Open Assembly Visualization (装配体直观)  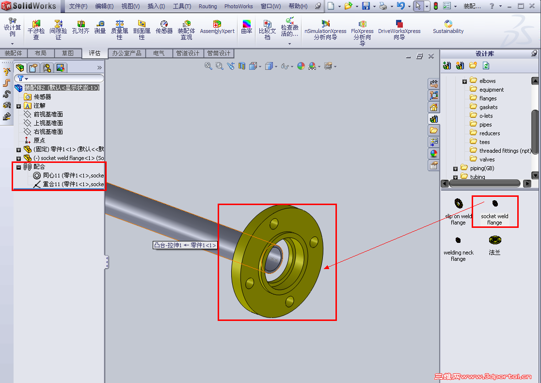(186, 30)
